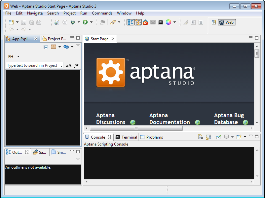Viewport: 265px width, 198px height.
Task: Open the Commands menu
Action: 102,13
